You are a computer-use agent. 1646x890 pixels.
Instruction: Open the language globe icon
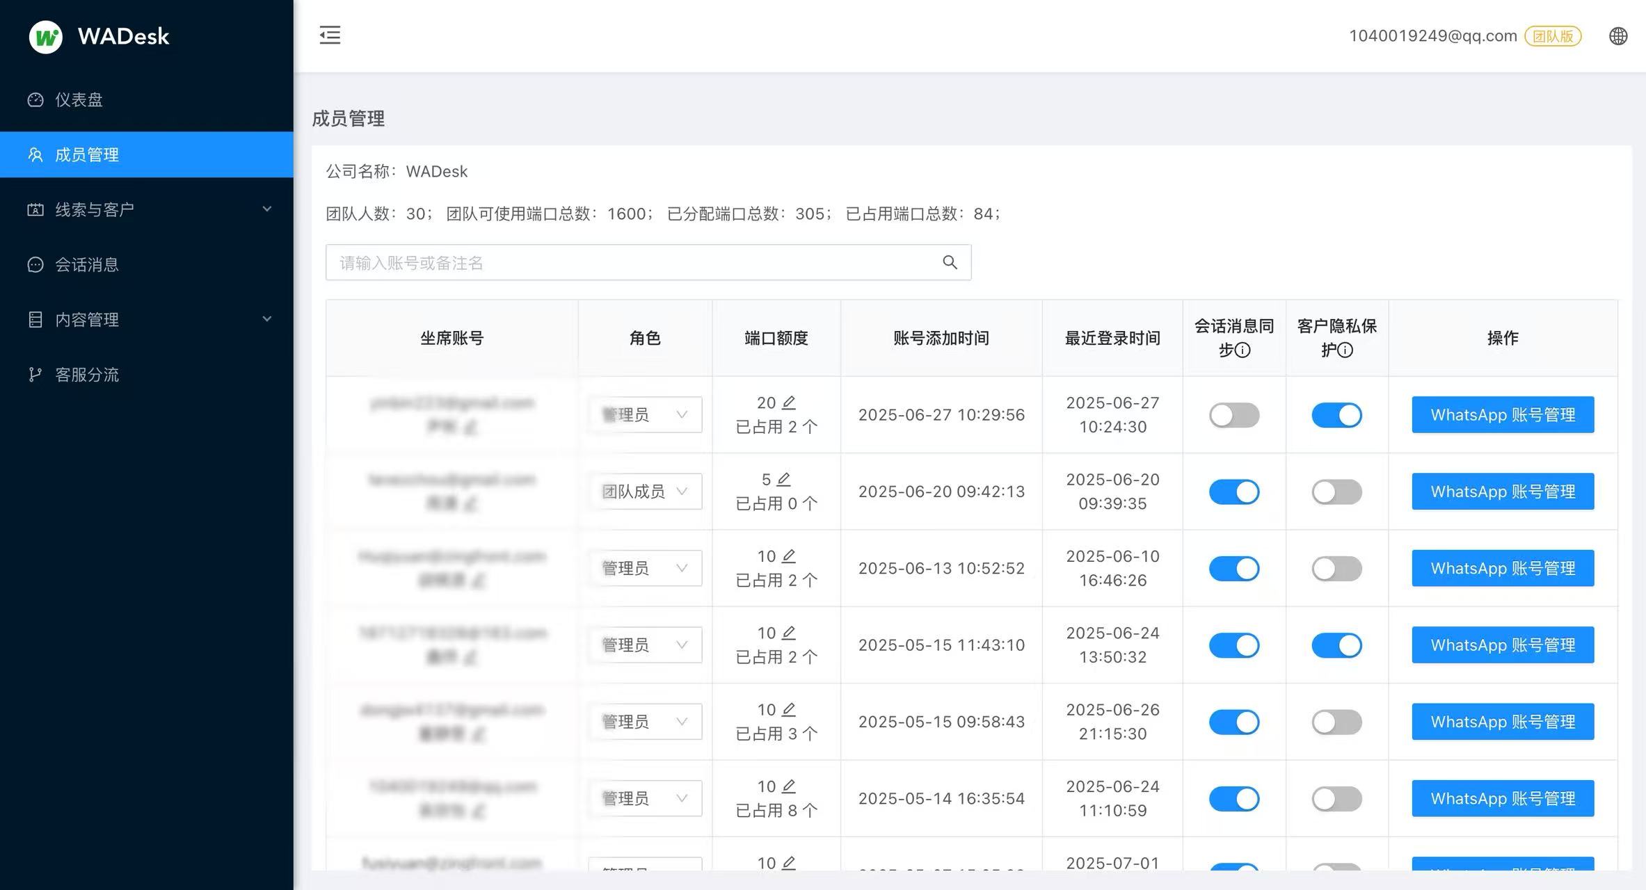(1618, 36)
